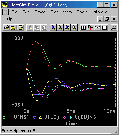Toggle the log X axis icon
This screenshot has height=135, width=119.
[x=83, y=27]
